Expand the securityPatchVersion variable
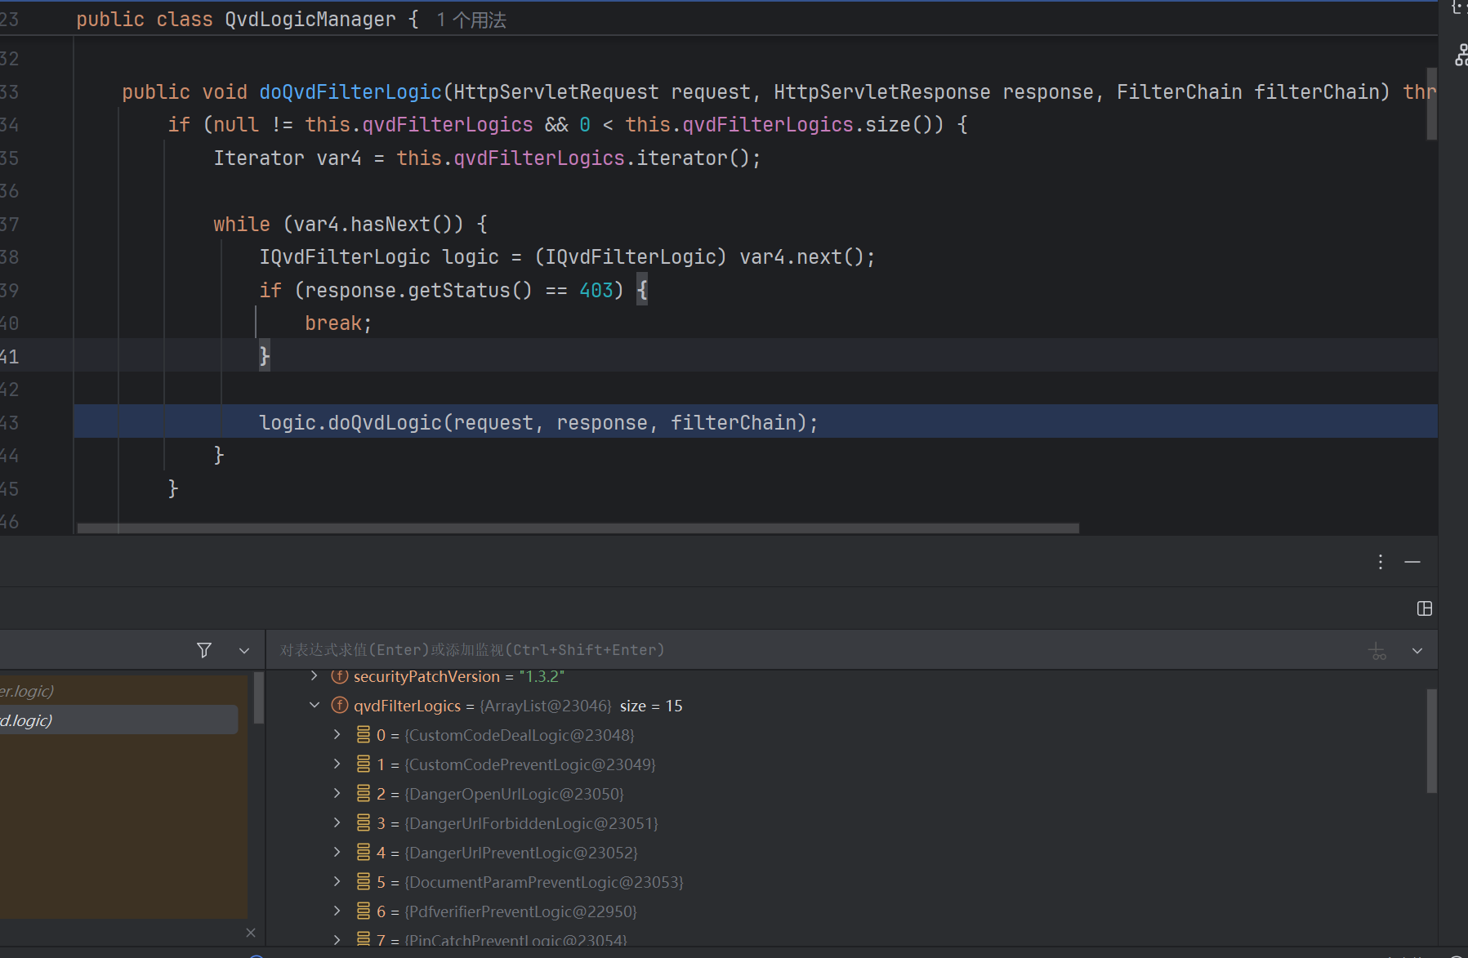Viewport: 1468px width, 958px height. [x=315, y=676]
